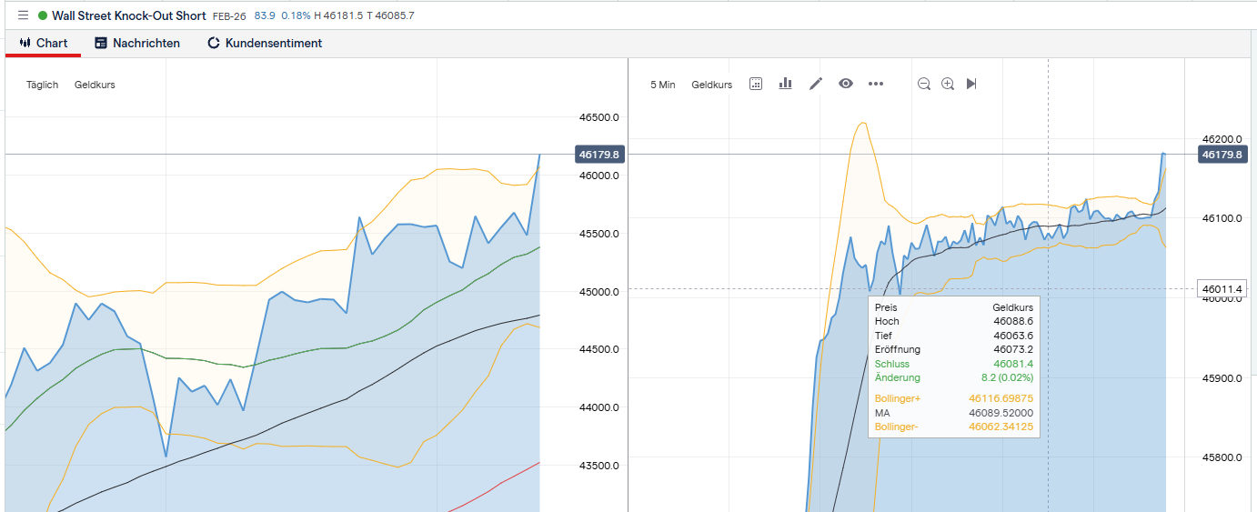Click the Bollinger- value 46062.34125

(x=1001, y=427)
